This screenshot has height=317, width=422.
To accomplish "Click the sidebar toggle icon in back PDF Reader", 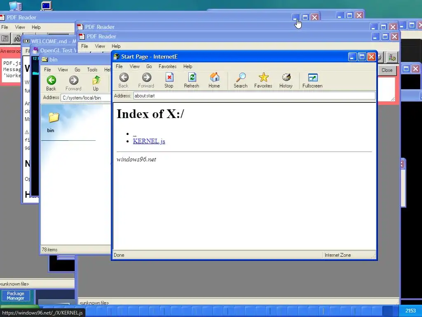I will (5, 39).
